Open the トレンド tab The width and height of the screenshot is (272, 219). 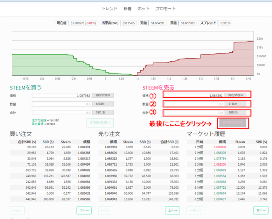tap(109, 8)
